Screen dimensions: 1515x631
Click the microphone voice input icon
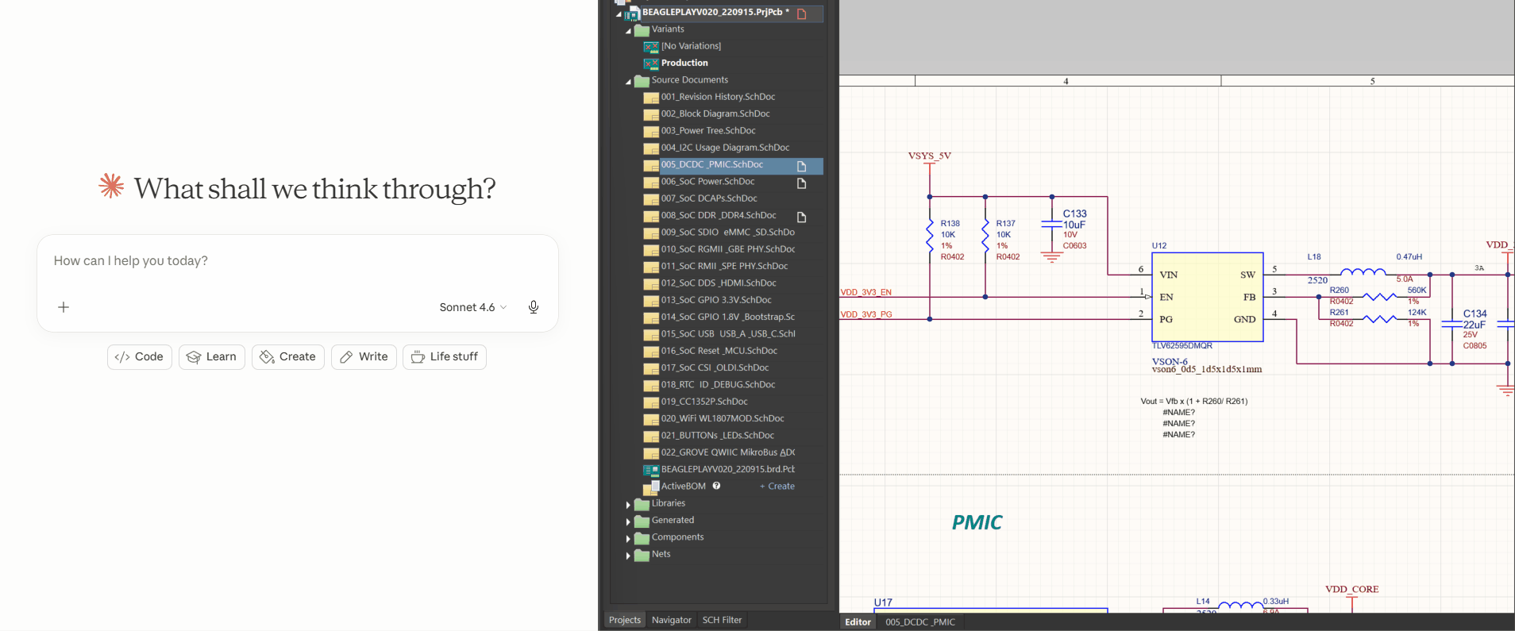pos(534,307)
